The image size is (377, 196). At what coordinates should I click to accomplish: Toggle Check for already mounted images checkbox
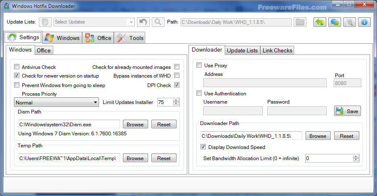click(177, 66)
